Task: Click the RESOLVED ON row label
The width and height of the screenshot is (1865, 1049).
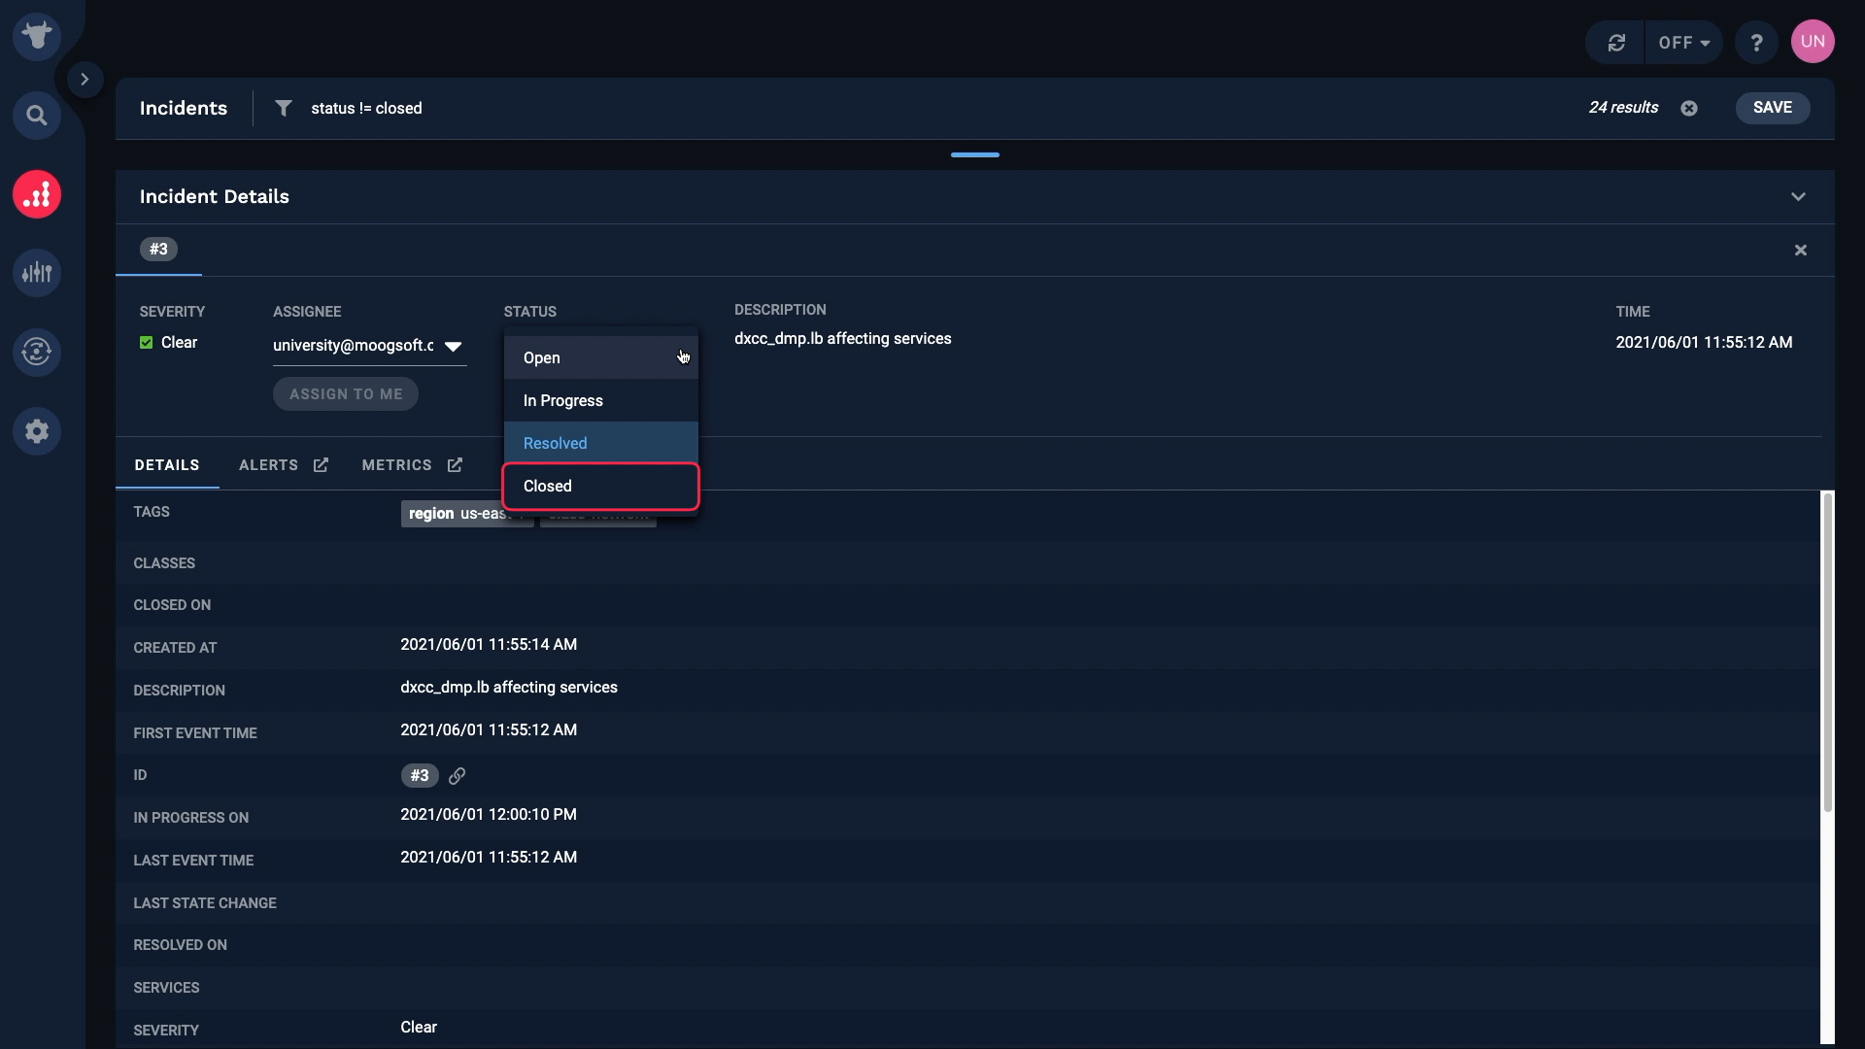Action: click(180, 945)
